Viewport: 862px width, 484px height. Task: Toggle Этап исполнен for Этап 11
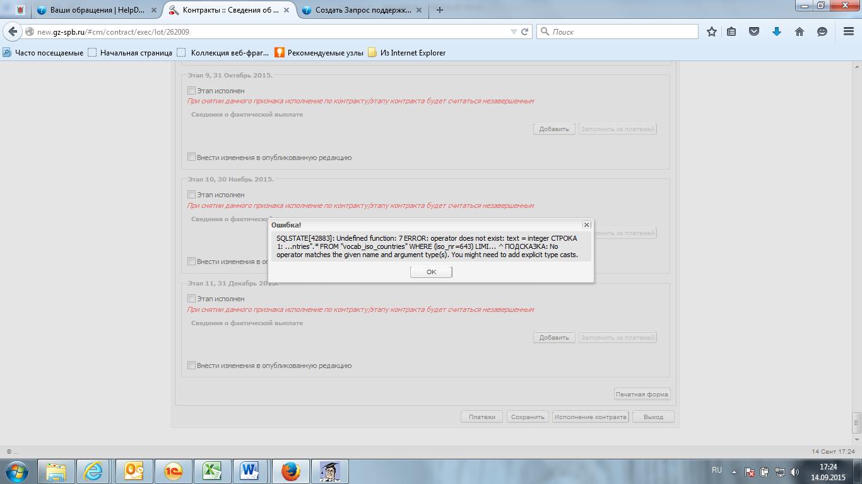point(191,299)
